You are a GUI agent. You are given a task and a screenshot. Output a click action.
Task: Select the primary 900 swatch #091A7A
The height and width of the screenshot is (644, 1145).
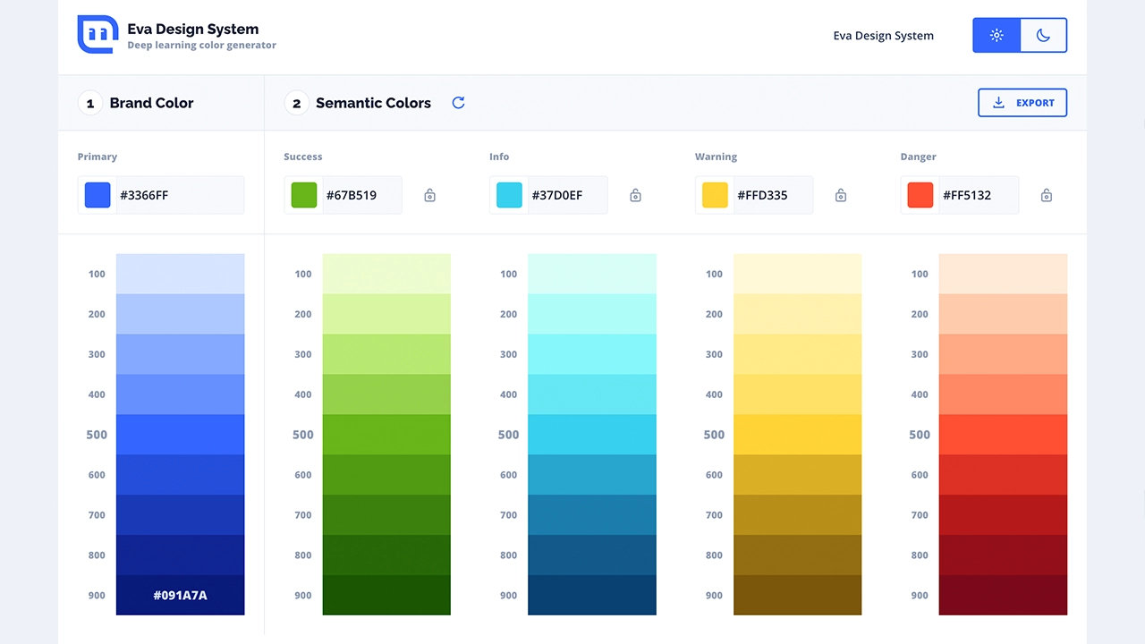(x=180, y=595)
